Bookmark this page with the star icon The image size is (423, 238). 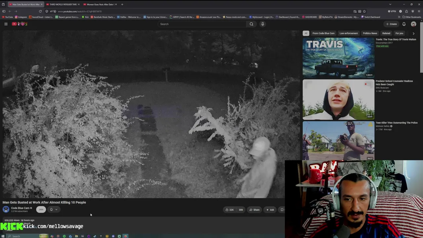point(364,11)
